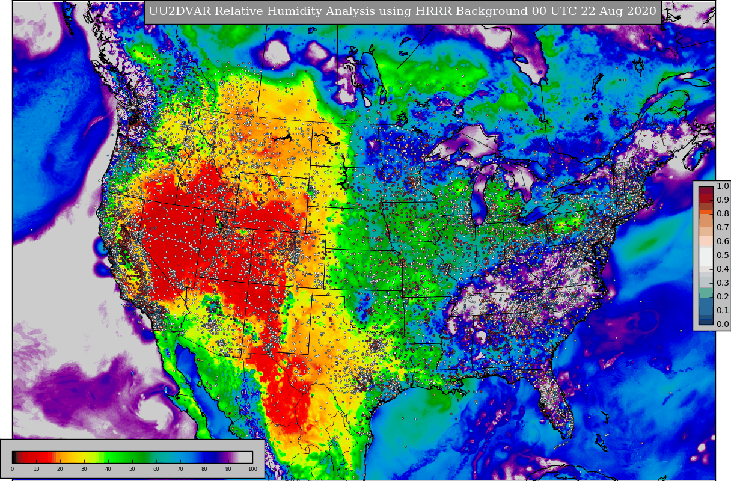Click the 0.2 label on the right colorbar
The width and height of the screenshot is (731, 481).
tap(723, 297)
